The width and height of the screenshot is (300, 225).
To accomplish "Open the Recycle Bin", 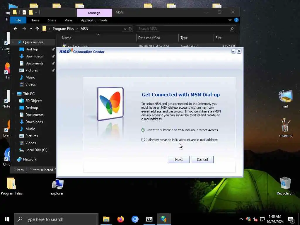I will tap(285, 186).
